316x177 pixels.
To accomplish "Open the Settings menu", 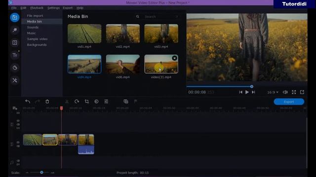I will click(53, 8).
